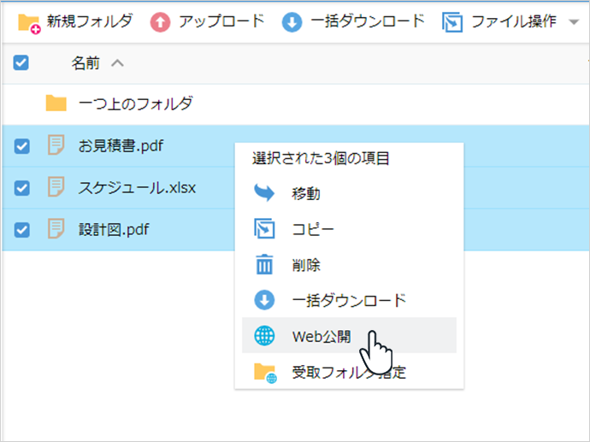Select Web公開 in the context menu
Screen dimensions: 590x442
[349, 335]
